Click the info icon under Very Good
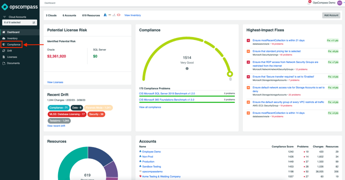Image resolution: width=345 pixels, height=180 pixels. (x=187, y=68)
